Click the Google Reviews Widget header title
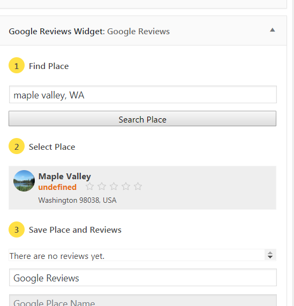 89,32
